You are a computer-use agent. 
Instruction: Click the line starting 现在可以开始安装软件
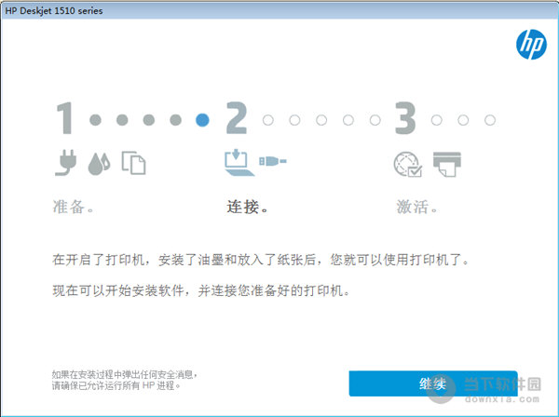[201, 290]
